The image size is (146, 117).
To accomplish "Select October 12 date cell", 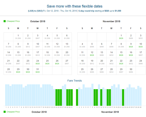I will coord(57,45).
